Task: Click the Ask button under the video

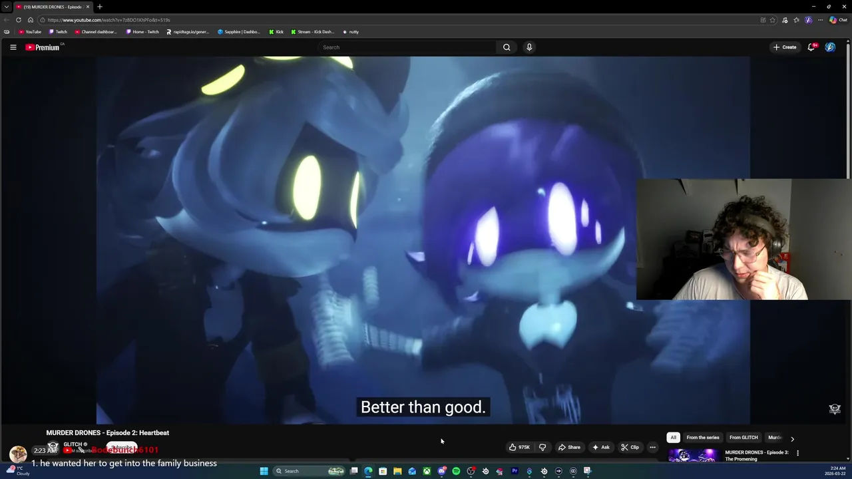Action: point(600,447)
